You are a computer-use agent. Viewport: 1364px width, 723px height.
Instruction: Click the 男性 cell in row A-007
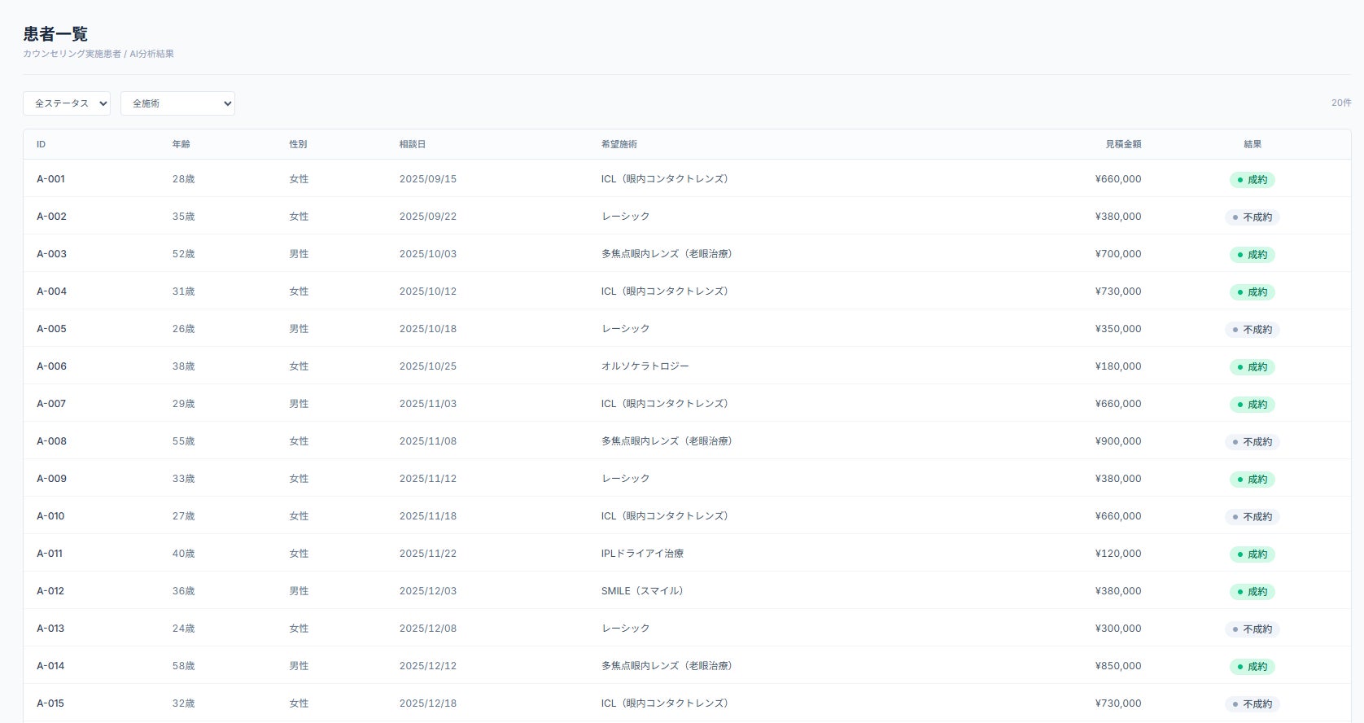point(299,403)
